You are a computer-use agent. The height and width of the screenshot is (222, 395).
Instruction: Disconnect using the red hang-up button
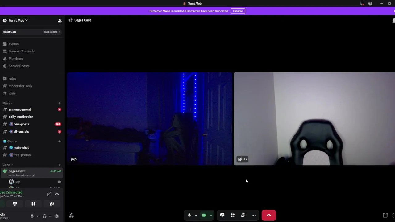click(x=269, y=215)
